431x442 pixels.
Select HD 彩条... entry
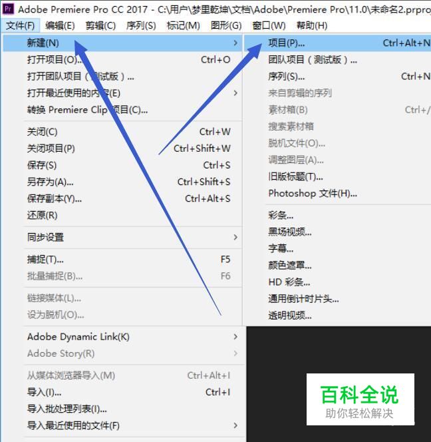coord(337,282)
